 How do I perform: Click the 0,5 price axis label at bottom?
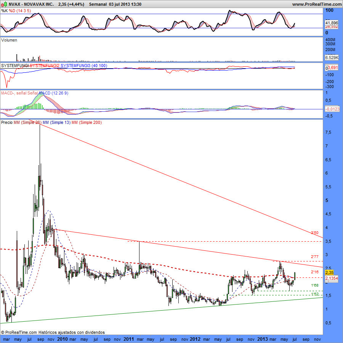point(329,323)
